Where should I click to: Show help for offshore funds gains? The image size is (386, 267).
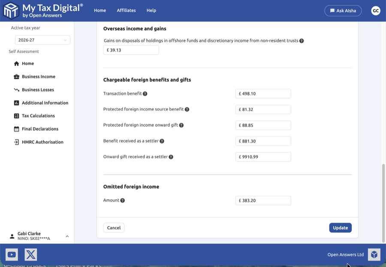pyautogui.click(x=302, y=41)
